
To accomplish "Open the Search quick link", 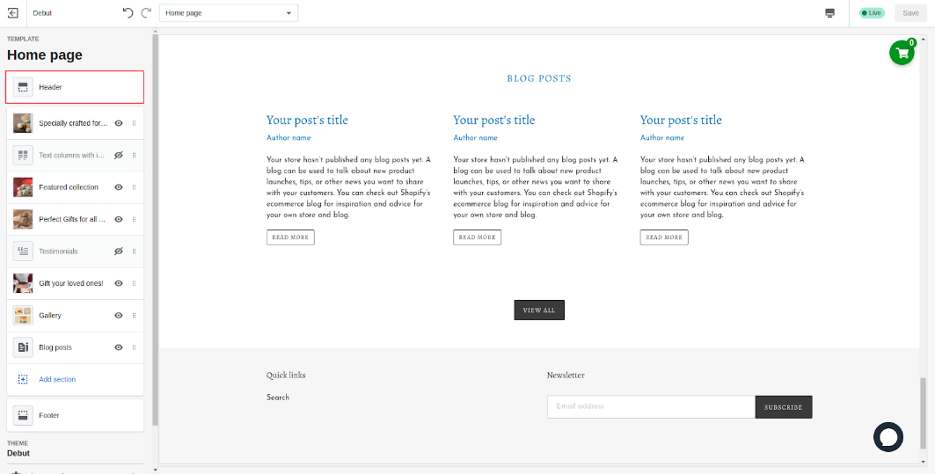I will [278, 397].
